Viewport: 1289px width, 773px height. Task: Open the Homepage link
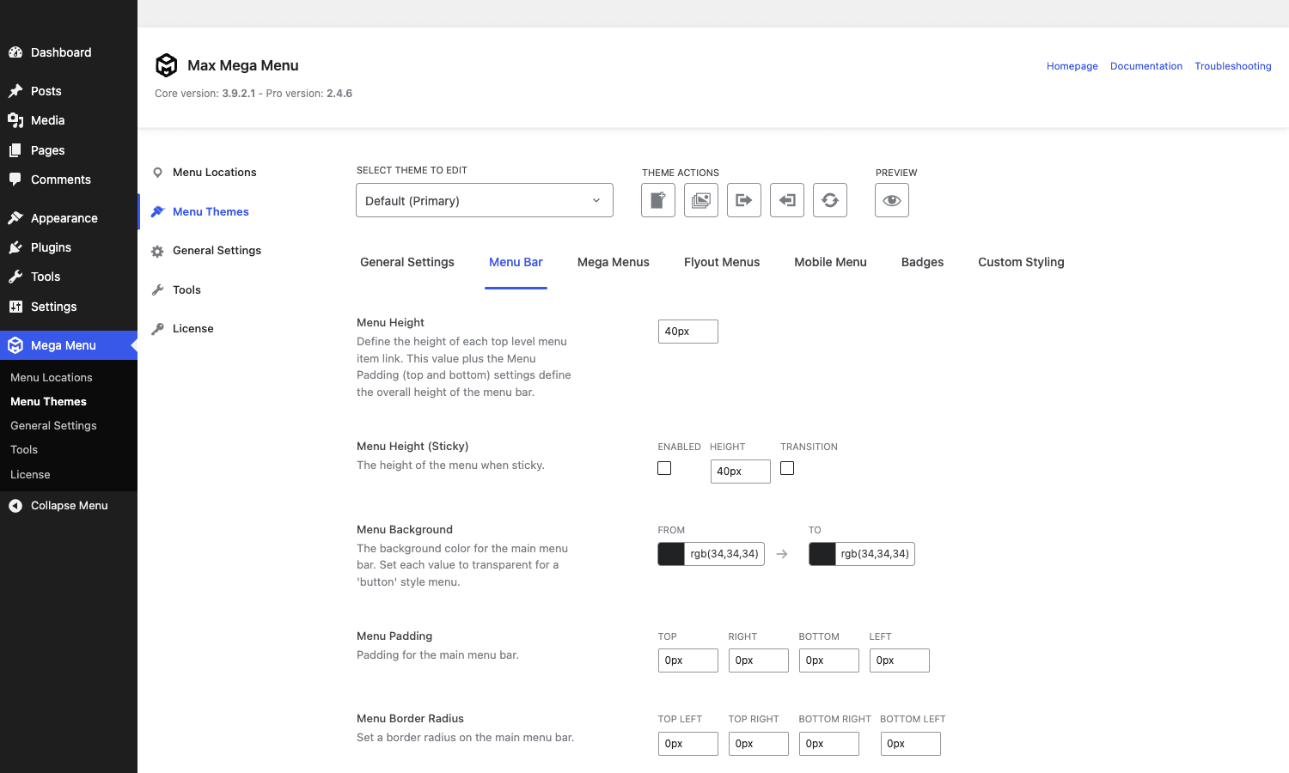click(x=1072, y=66)
